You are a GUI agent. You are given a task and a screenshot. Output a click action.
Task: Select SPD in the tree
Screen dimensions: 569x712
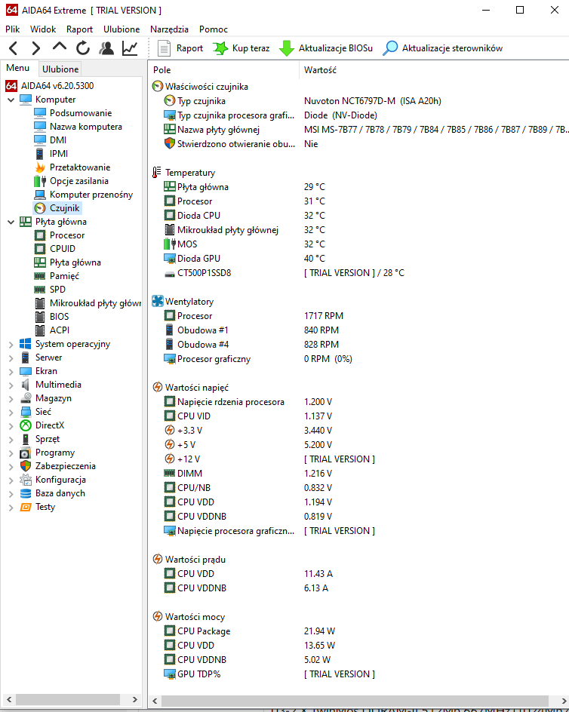[x=57, y=290]
